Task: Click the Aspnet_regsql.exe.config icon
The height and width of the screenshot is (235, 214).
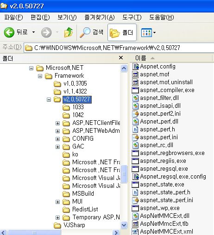Action: (x=135, y=177)
